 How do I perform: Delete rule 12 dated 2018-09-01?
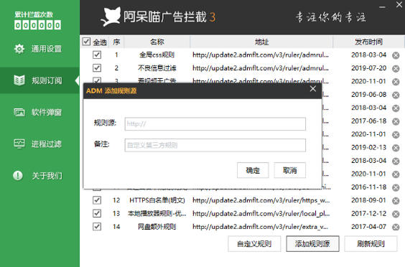[396, 201]
